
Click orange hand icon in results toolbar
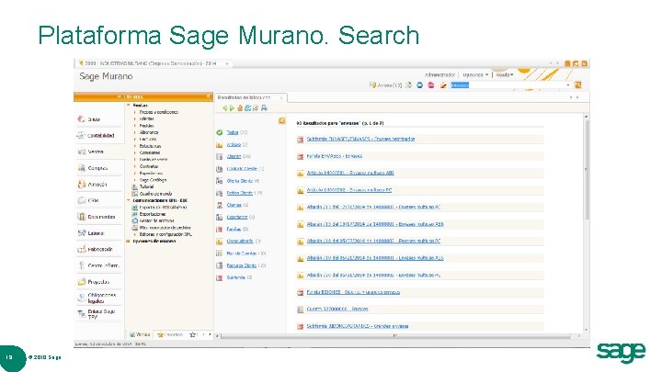[240, 108]
